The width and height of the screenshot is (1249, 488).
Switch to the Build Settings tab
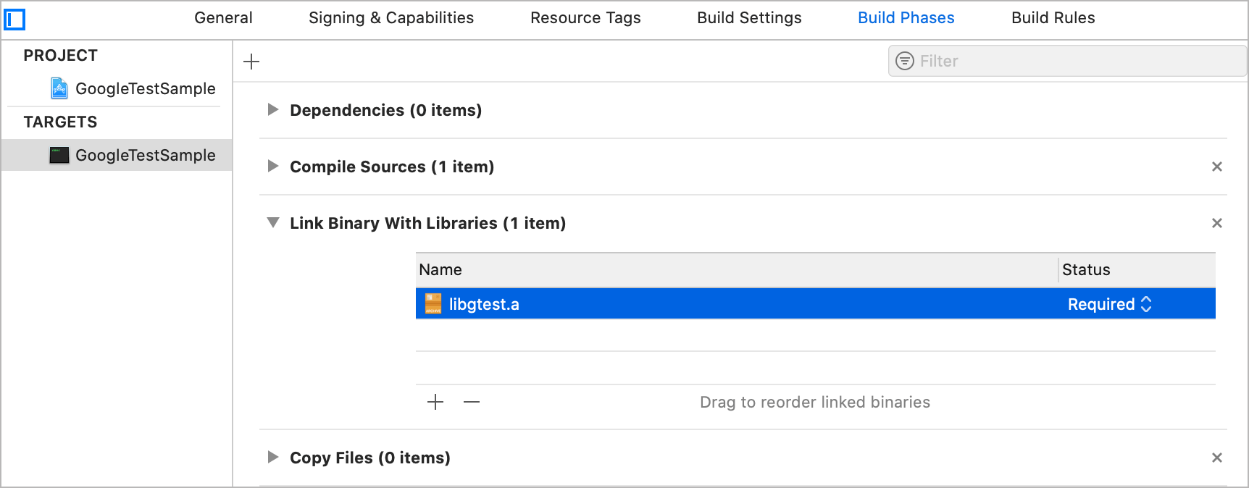749,17
